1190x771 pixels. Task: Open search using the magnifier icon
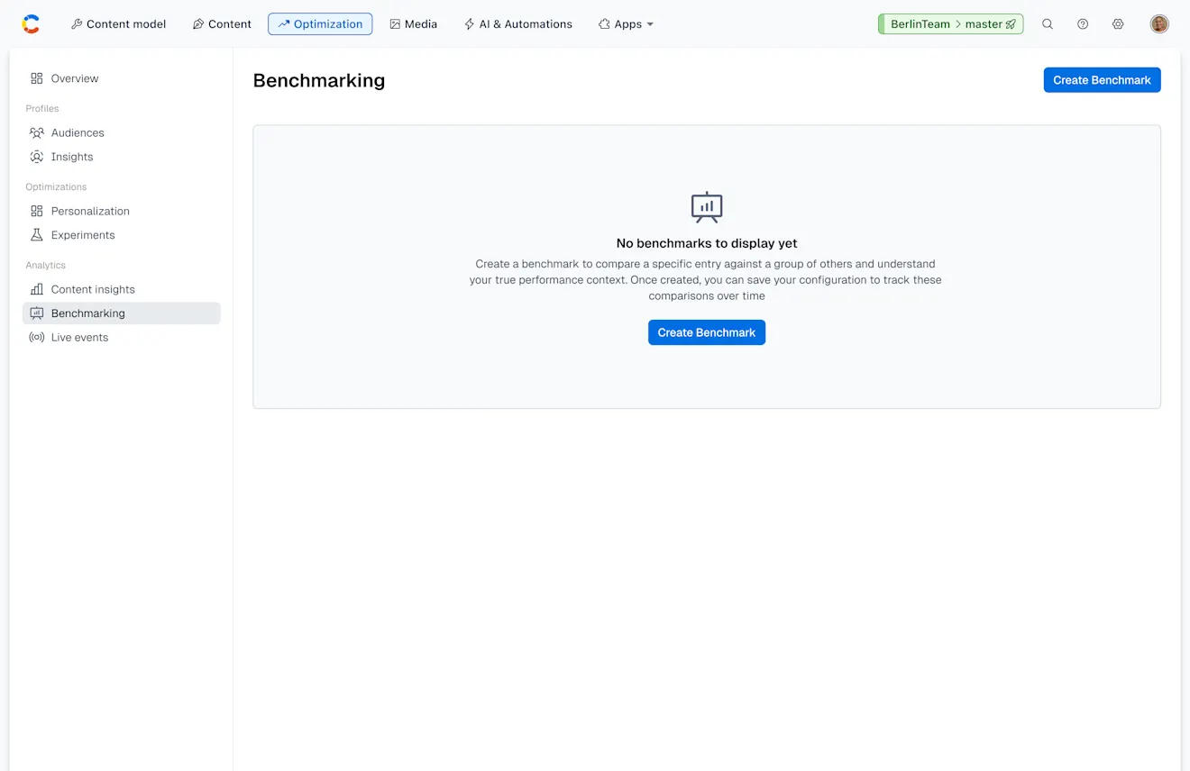tap(1047, 23)
